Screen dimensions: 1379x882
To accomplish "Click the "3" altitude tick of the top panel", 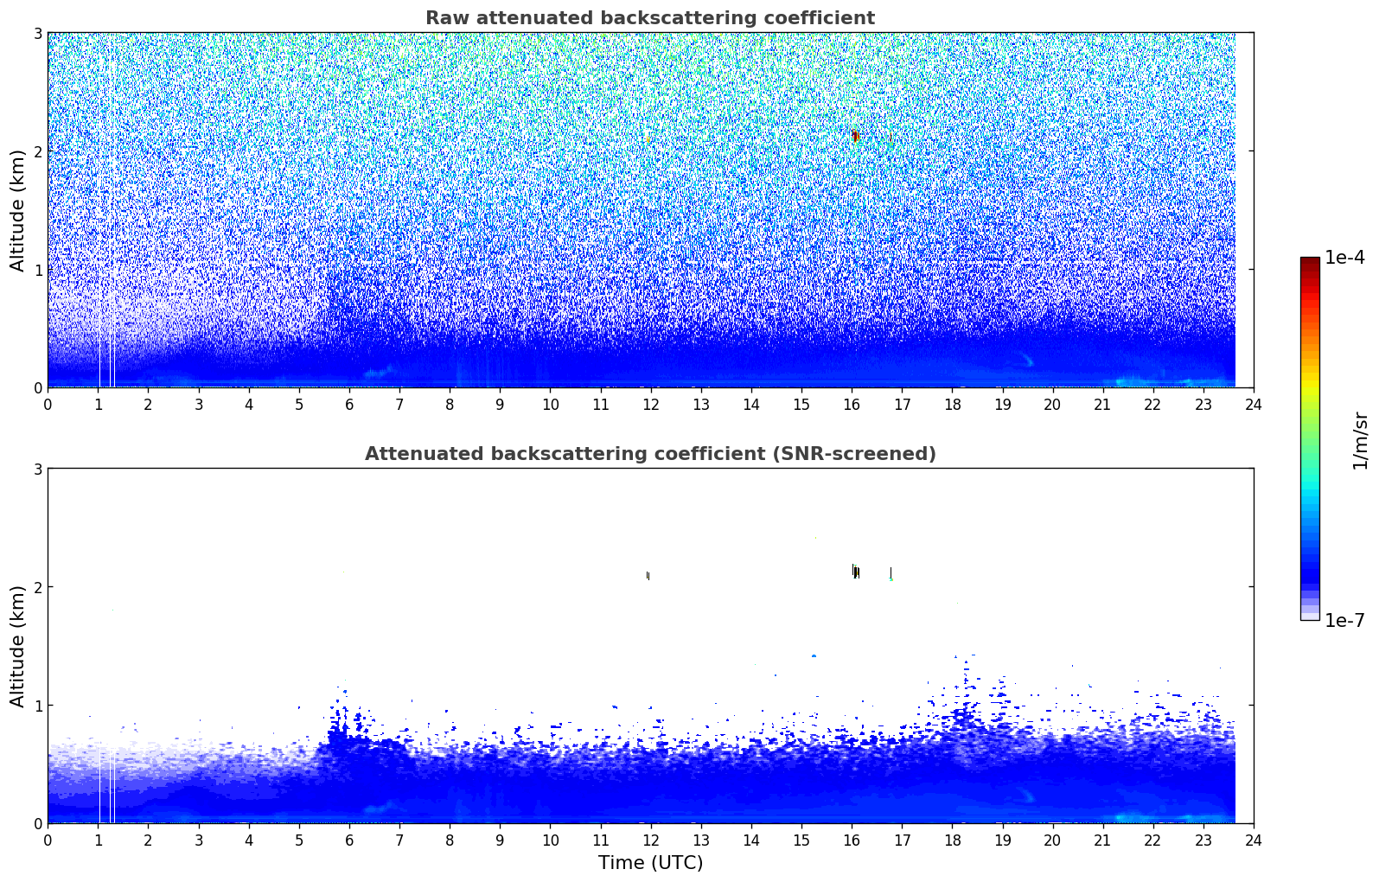I will coord(37,33).
